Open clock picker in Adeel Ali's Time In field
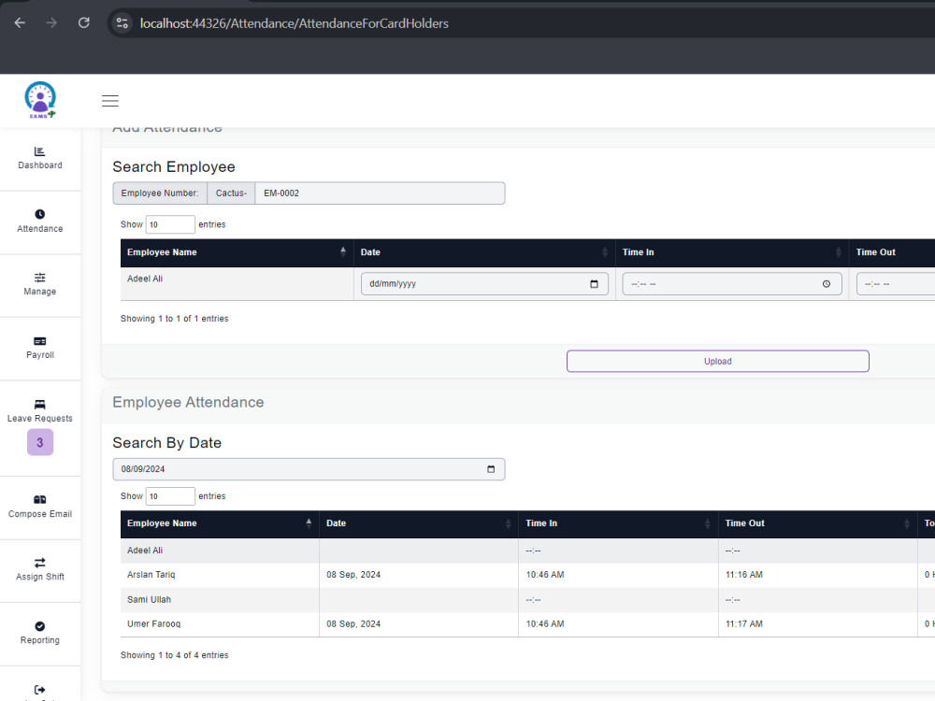This screenshot has width=935, height=701. 827,284
